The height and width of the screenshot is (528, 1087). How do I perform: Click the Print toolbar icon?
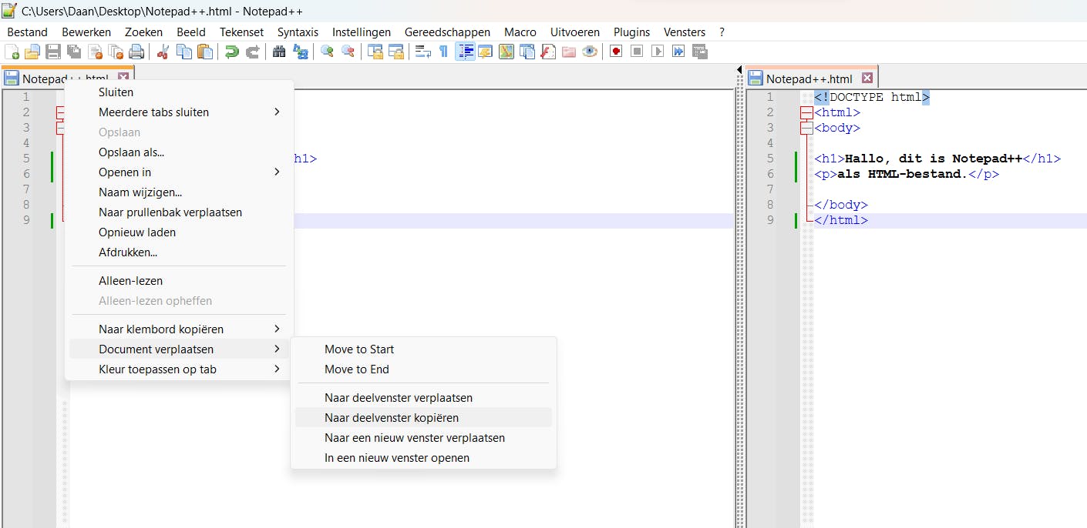point(136,52)
